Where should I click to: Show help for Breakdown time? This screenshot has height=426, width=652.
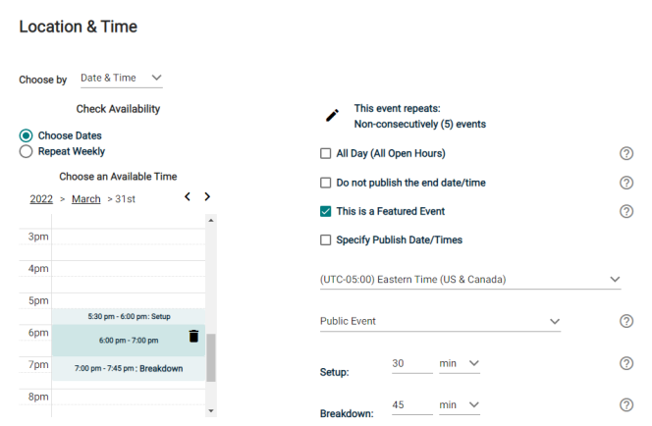tap(626, 404)
